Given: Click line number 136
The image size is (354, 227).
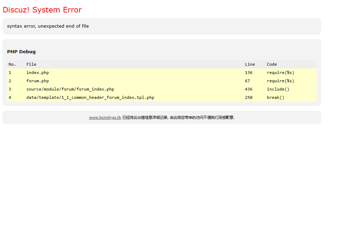Looking at the screenshot, I should point(249,73).
